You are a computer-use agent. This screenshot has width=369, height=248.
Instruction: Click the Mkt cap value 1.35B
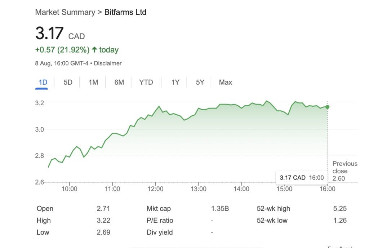(220, 208)
